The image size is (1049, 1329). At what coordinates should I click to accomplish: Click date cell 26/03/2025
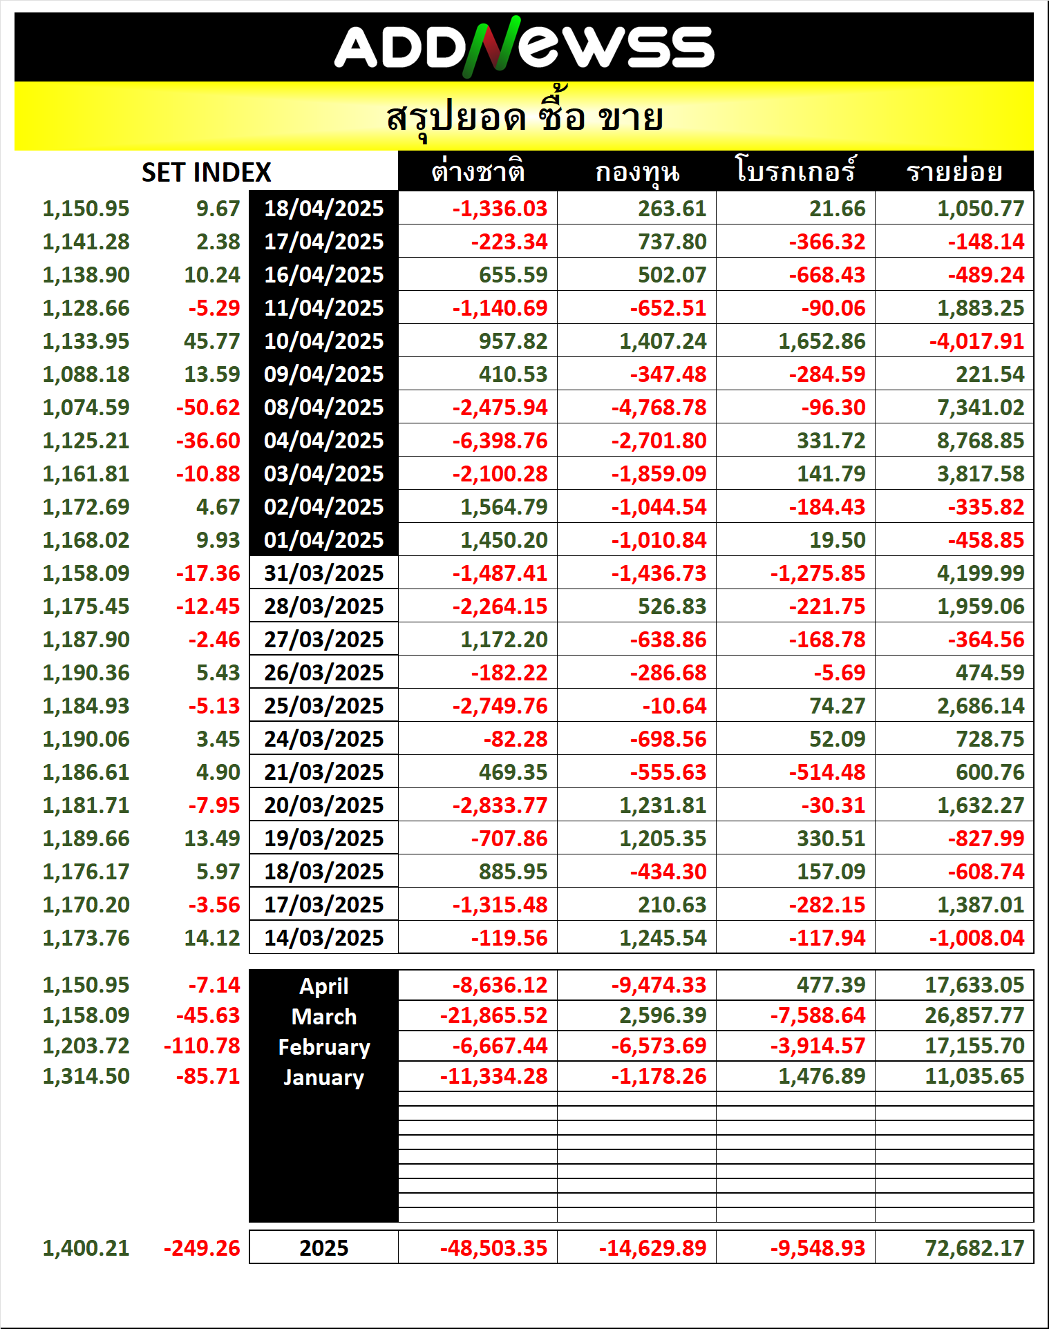[323, 672]
